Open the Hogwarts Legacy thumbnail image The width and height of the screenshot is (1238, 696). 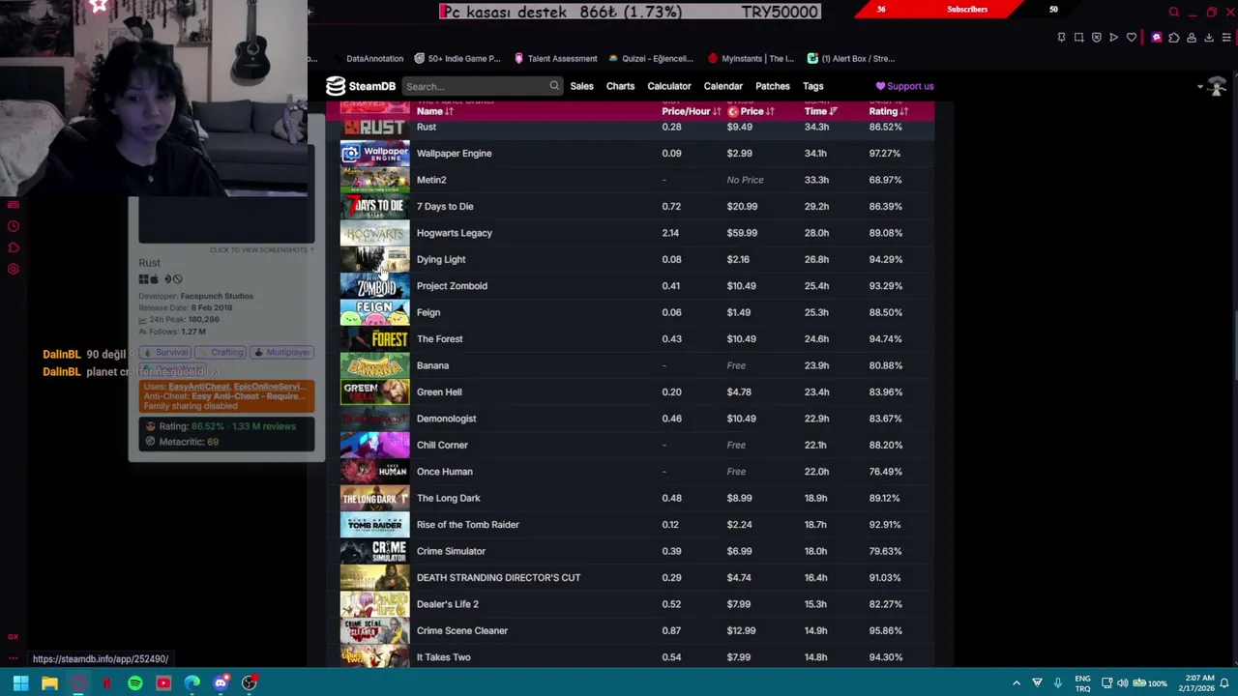(374, 233)
